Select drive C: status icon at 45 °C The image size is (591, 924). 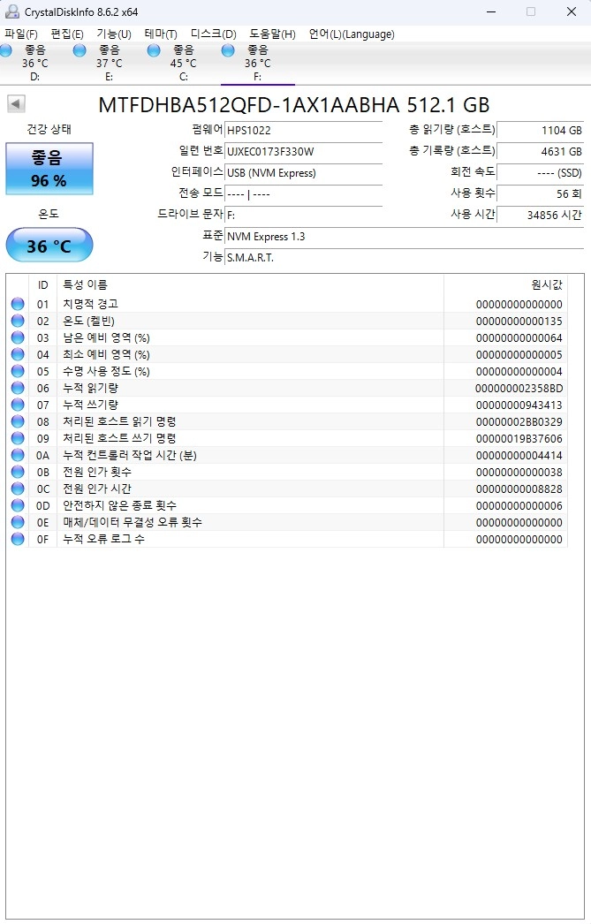point(154,50)
